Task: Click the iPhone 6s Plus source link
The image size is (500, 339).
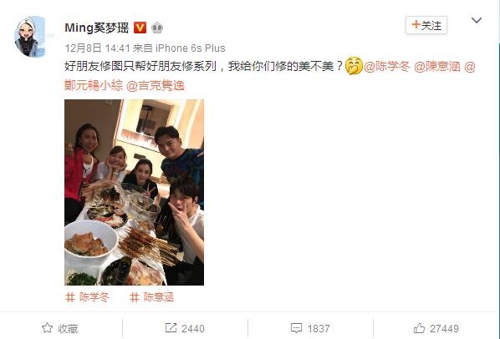Action: coord(191,48)
